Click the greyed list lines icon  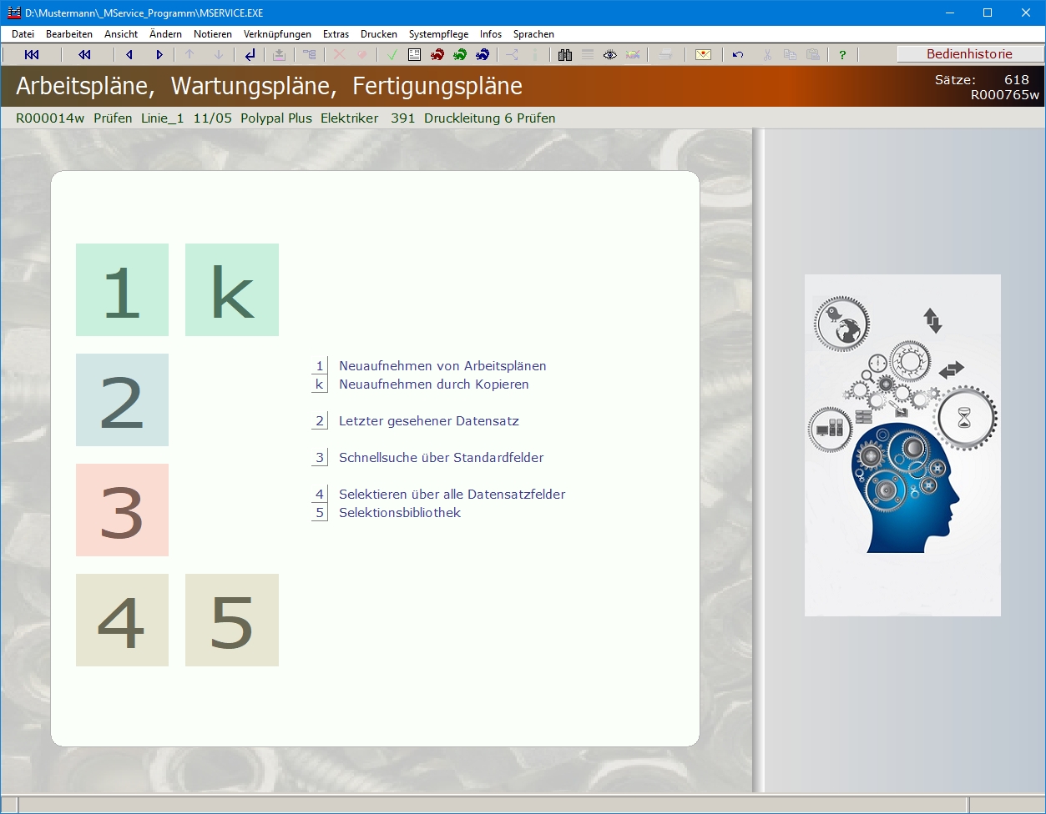pyautogui.click(x=588, y=55)
